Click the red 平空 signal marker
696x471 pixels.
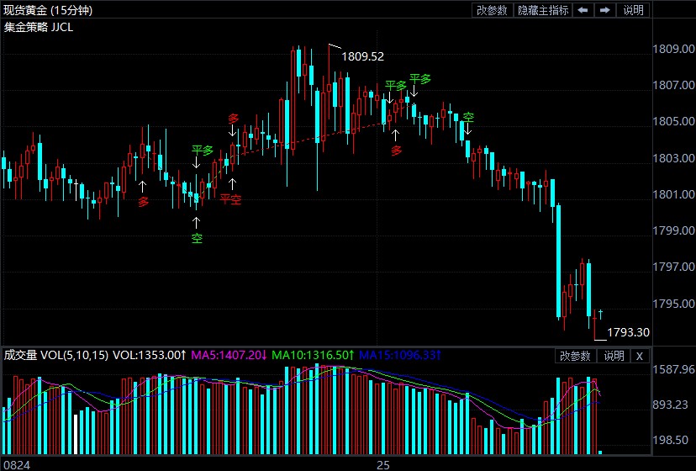[231, 199]
